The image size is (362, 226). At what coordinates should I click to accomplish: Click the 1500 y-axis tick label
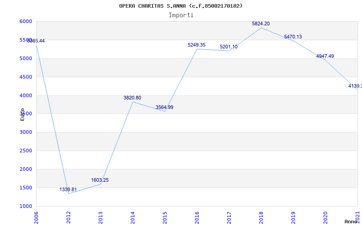click(x=26, y=188)
